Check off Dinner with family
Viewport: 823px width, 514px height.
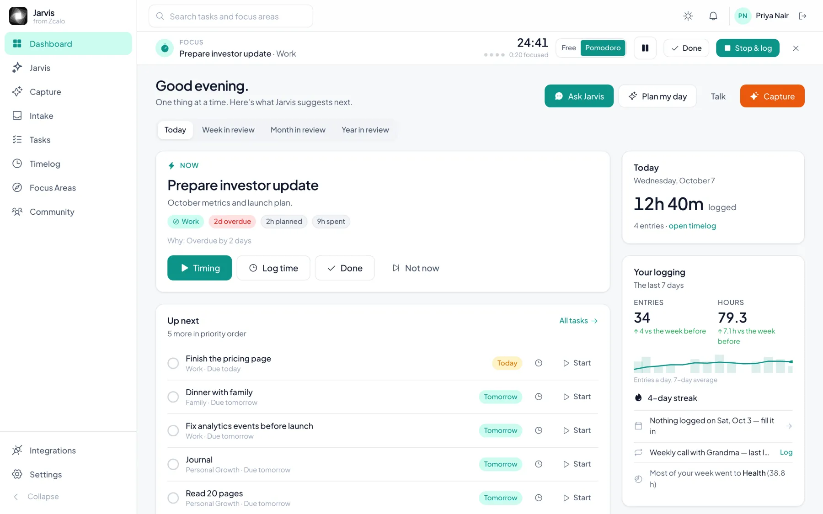173,397
